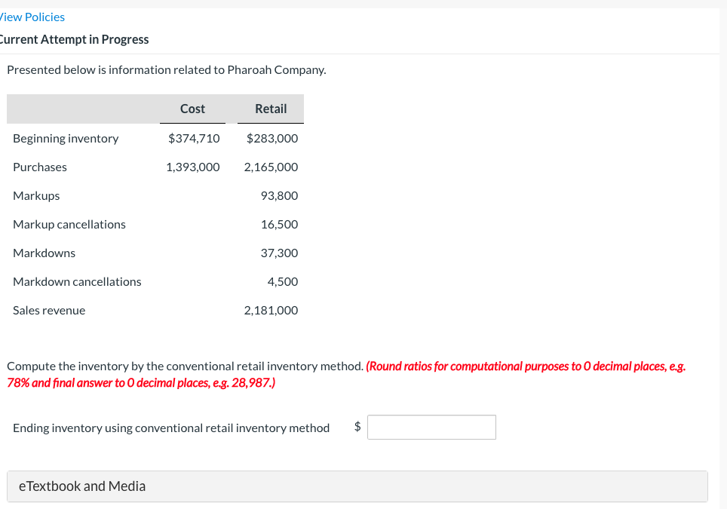Select the Markup cancellations row label
727x509 pixels.
click(x=69, y=224)
